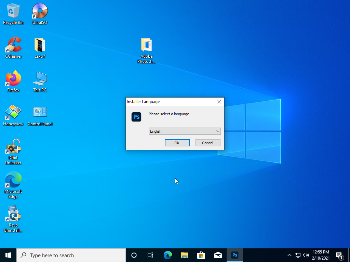Select the Honeyview desktop shortcut
This screenshot has width=350, height=262.
pos(13,115)
